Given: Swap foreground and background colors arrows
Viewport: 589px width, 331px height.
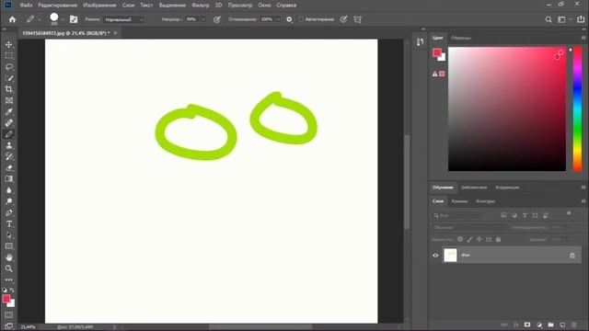Looking at the screenshot, I should coord(12,291).
